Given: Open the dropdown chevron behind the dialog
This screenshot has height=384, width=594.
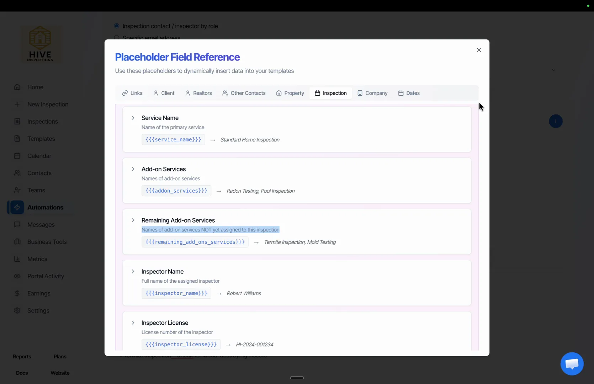Looking at the screenshot, I should [553, 70].
